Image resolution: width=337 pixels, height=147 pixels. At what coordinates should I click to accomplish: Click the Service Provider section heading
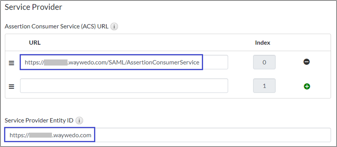click(x=33, y=7)
